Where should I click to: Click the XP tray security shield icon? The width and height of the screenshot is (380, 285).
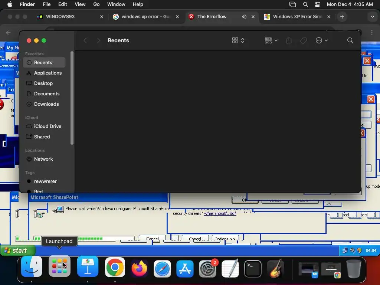click(x=359, y=250)
